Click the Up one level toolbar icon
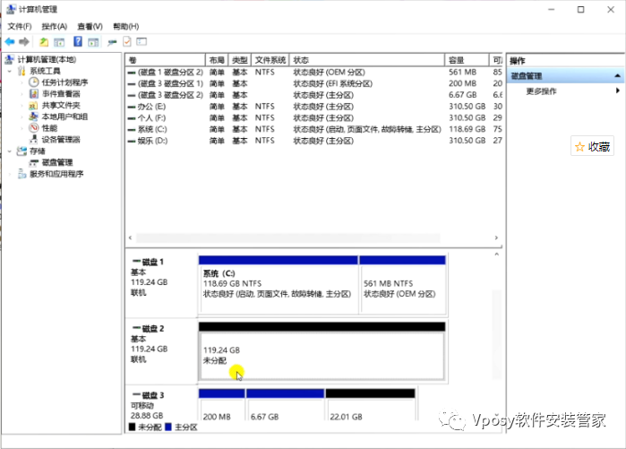 [x=44, y=42]
